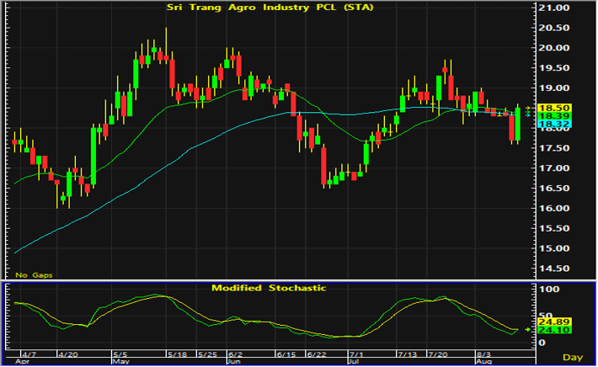
Task: Click the 20.00 price axis label
Action: point(553,48)
